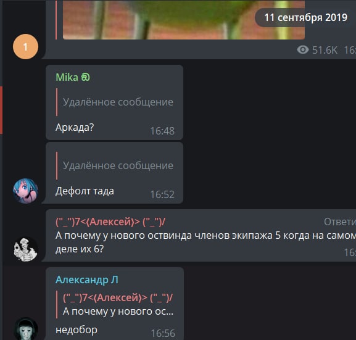
Task: Open Алексей's cartoon avatar profile
Action: (26, 249)
